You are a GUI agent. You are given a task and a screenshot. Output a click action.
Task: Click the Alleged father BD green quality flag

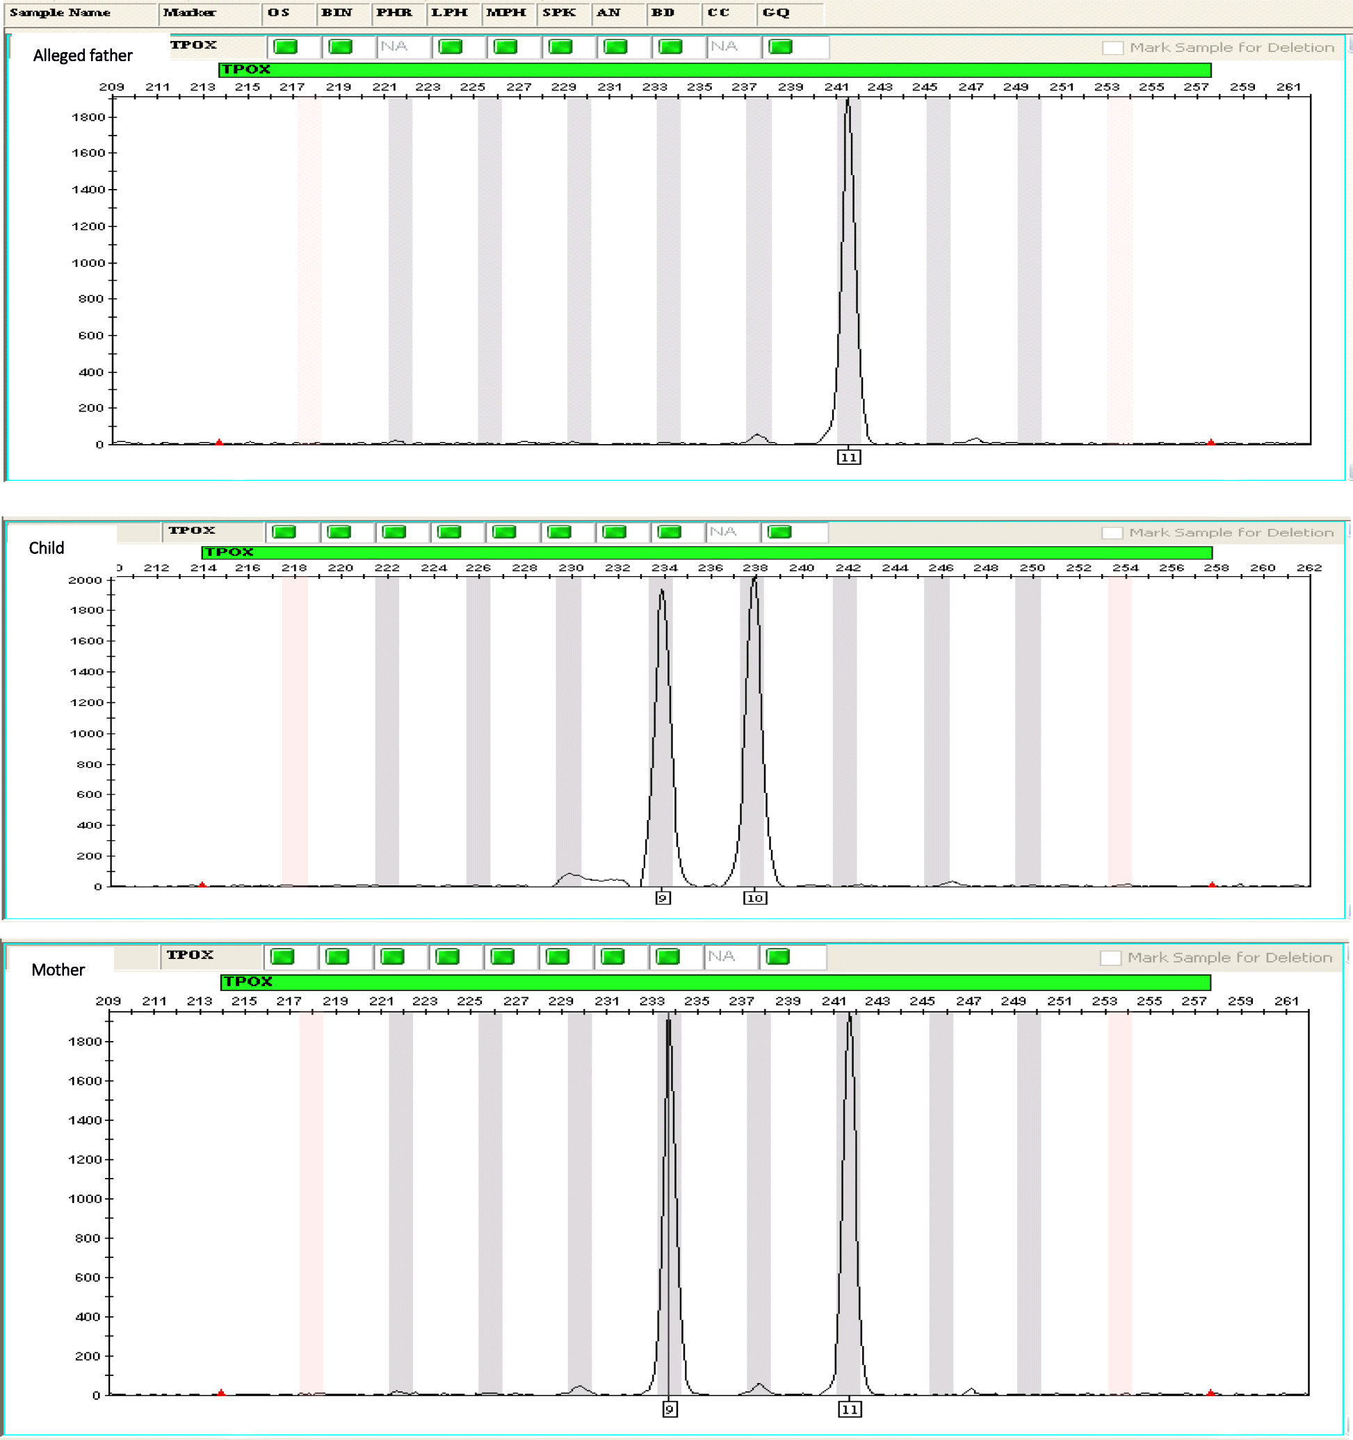click(x=670, y=47)
